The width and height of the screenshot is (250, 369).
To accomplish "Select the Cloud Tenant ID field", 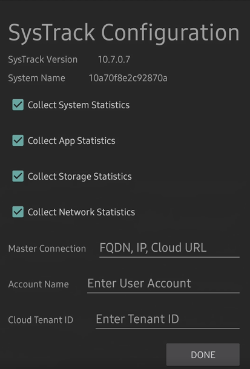I will click(167, 319).
